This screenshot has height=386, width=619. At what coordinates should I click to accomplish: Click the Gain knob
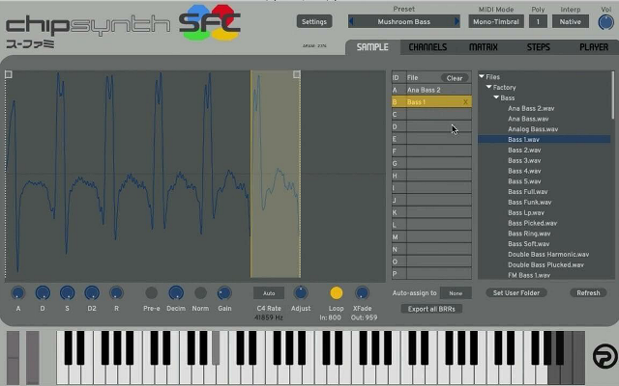pos(224,293)
